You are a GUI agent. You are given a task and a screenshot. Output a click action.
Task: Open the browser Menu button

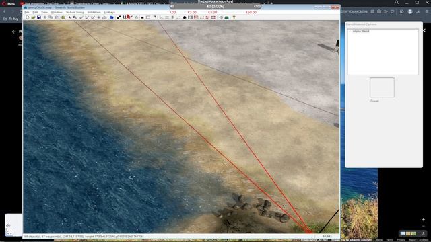click(9, 4)
